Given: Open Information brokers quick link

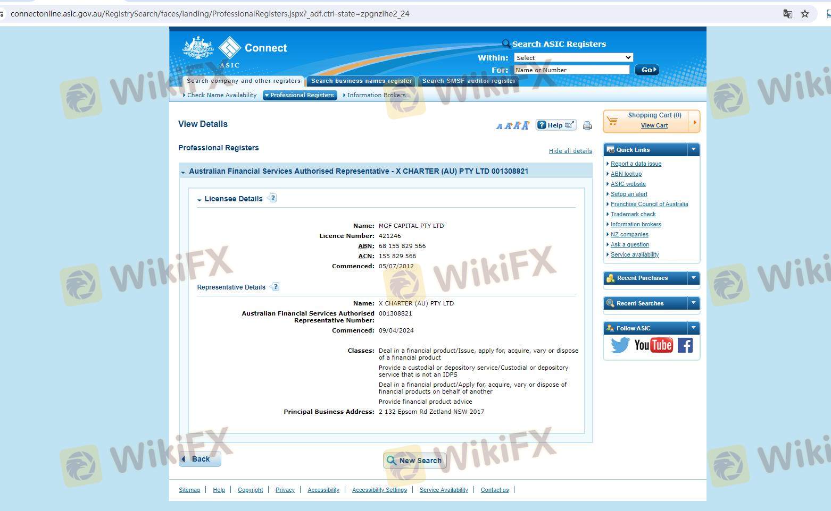Looking at the screenshot, I should coord(636,224).
